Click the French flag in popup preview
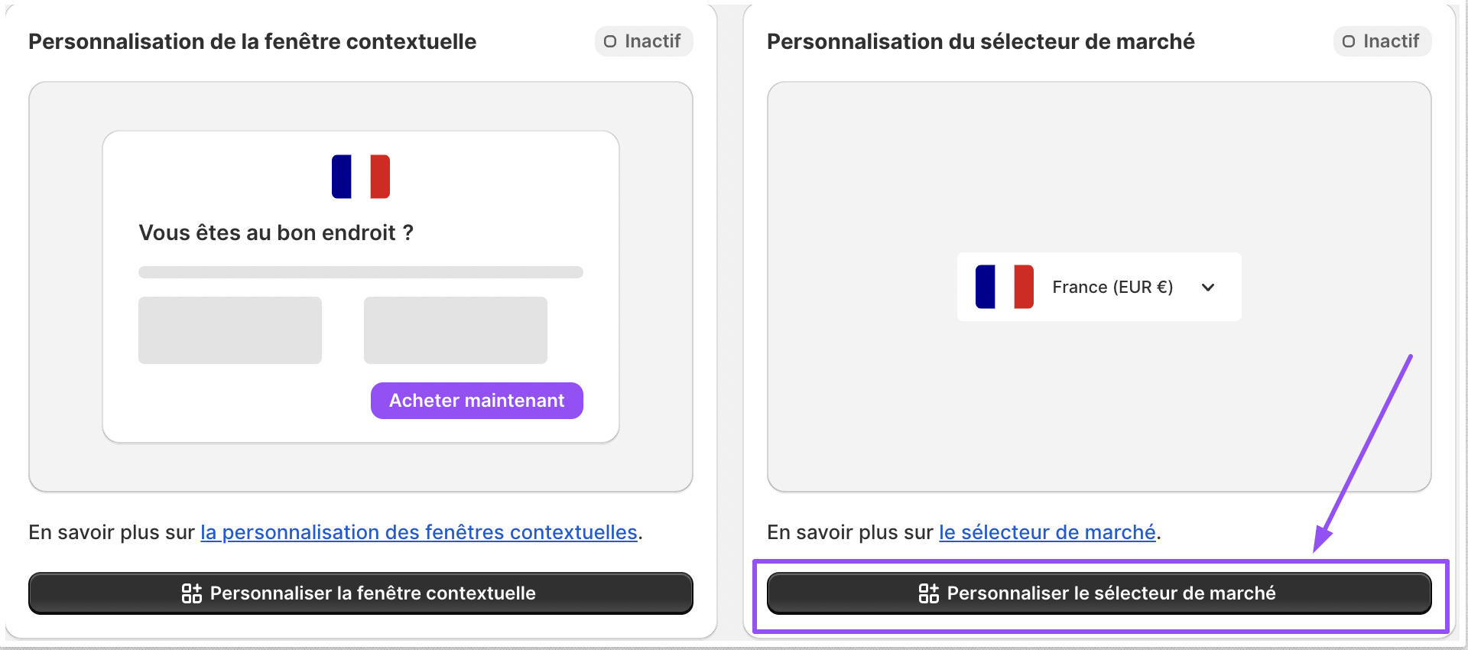Viewport: 1468px width, 650px height. pyautogui.click(x=361, y=177)
